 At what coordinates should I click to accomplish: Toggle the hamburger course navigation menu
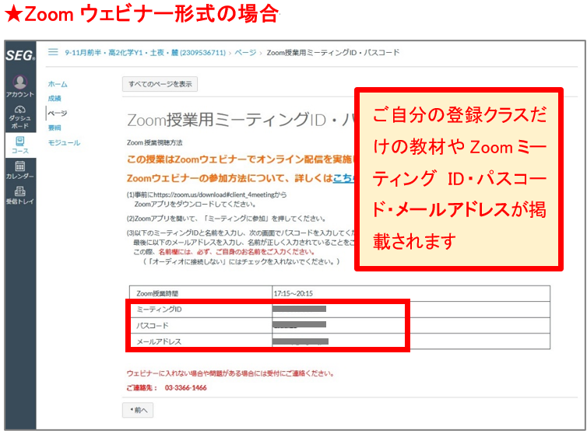point(53,52)
